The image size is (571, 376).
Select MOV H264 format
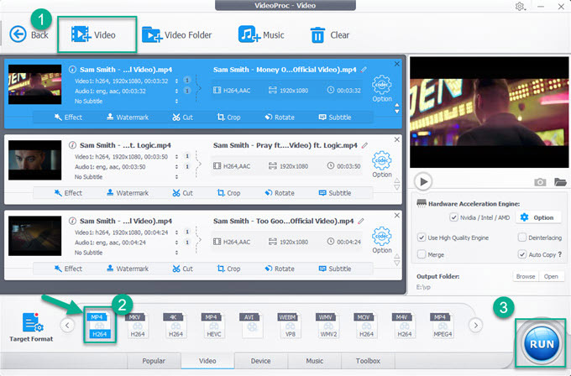pyautogui.click(x=366, y=325)
